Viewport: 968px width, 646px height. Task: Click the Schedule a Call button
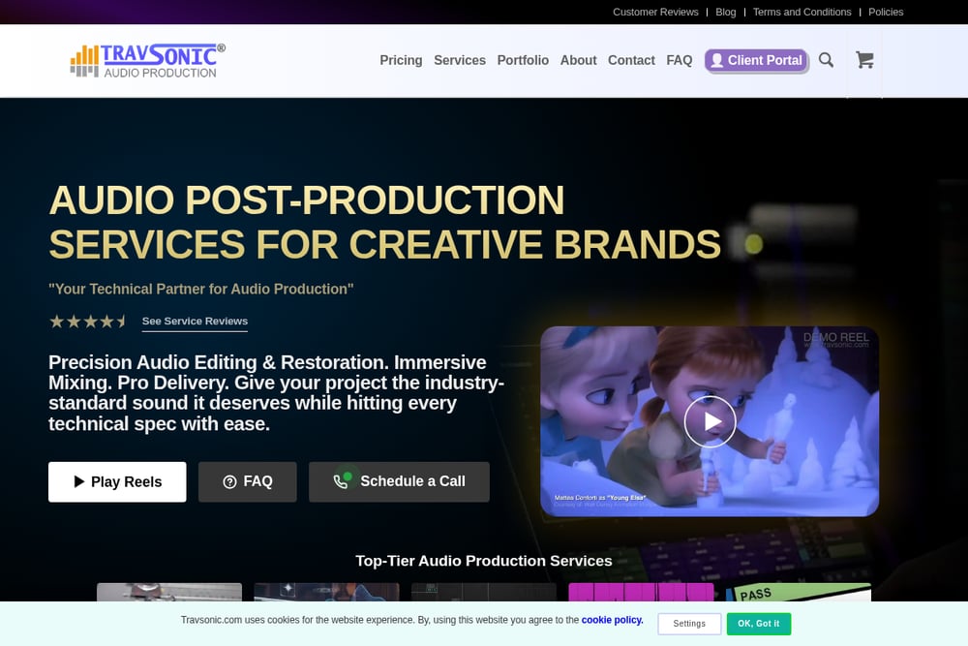click(399, 481)
